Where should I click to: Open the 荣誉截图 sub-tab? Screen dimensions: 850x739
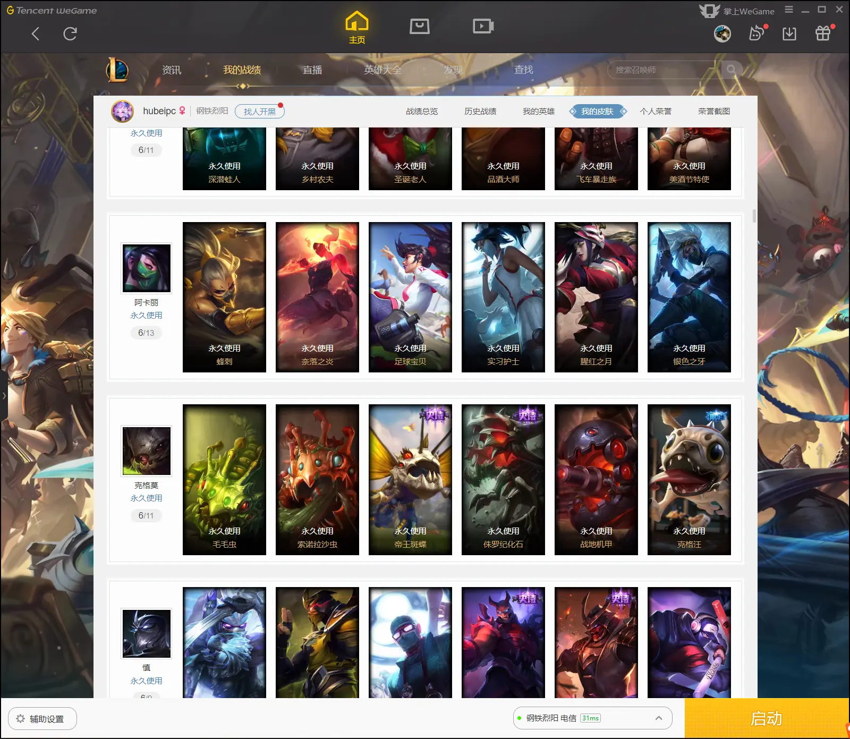714,111
